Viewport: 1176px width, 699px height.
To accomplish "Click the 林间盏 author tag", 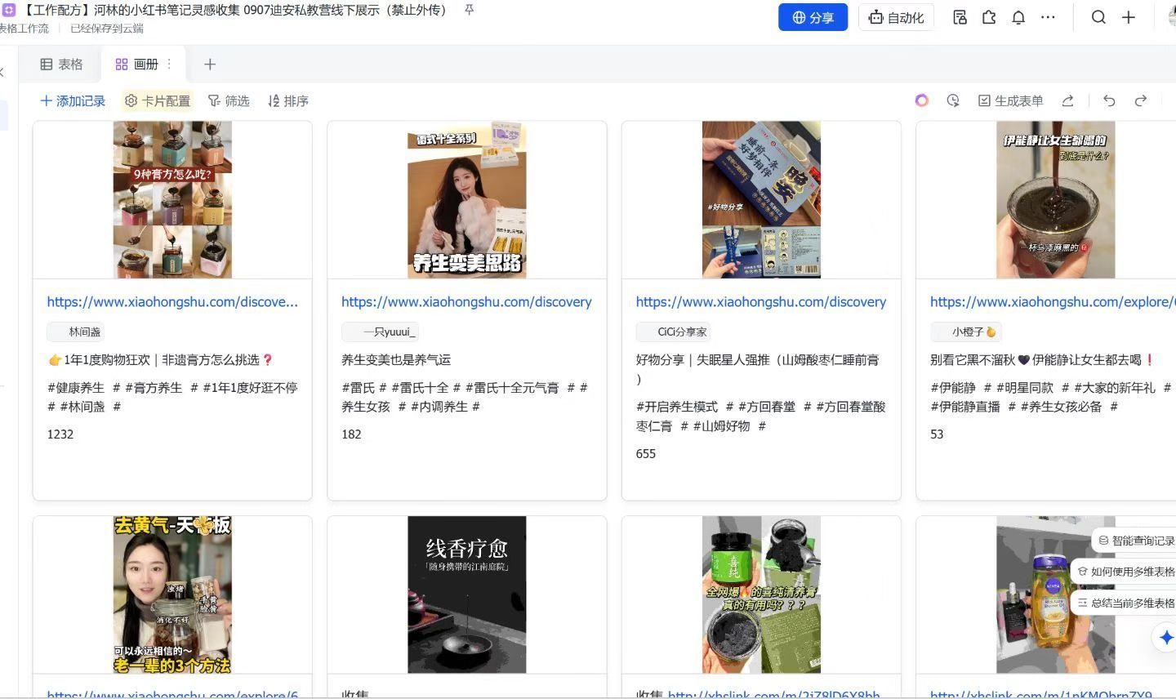I will (x=76, y=332).
